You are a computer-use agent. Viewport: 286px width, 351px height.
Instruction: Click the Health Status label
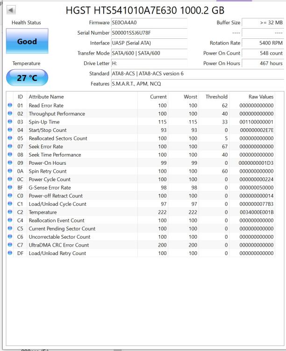[x=26, y=22]
